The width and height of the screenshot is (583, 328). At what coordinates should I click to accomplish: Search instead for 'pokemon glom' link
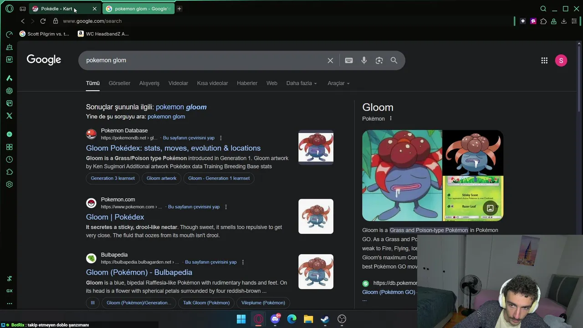pos(166,117)
